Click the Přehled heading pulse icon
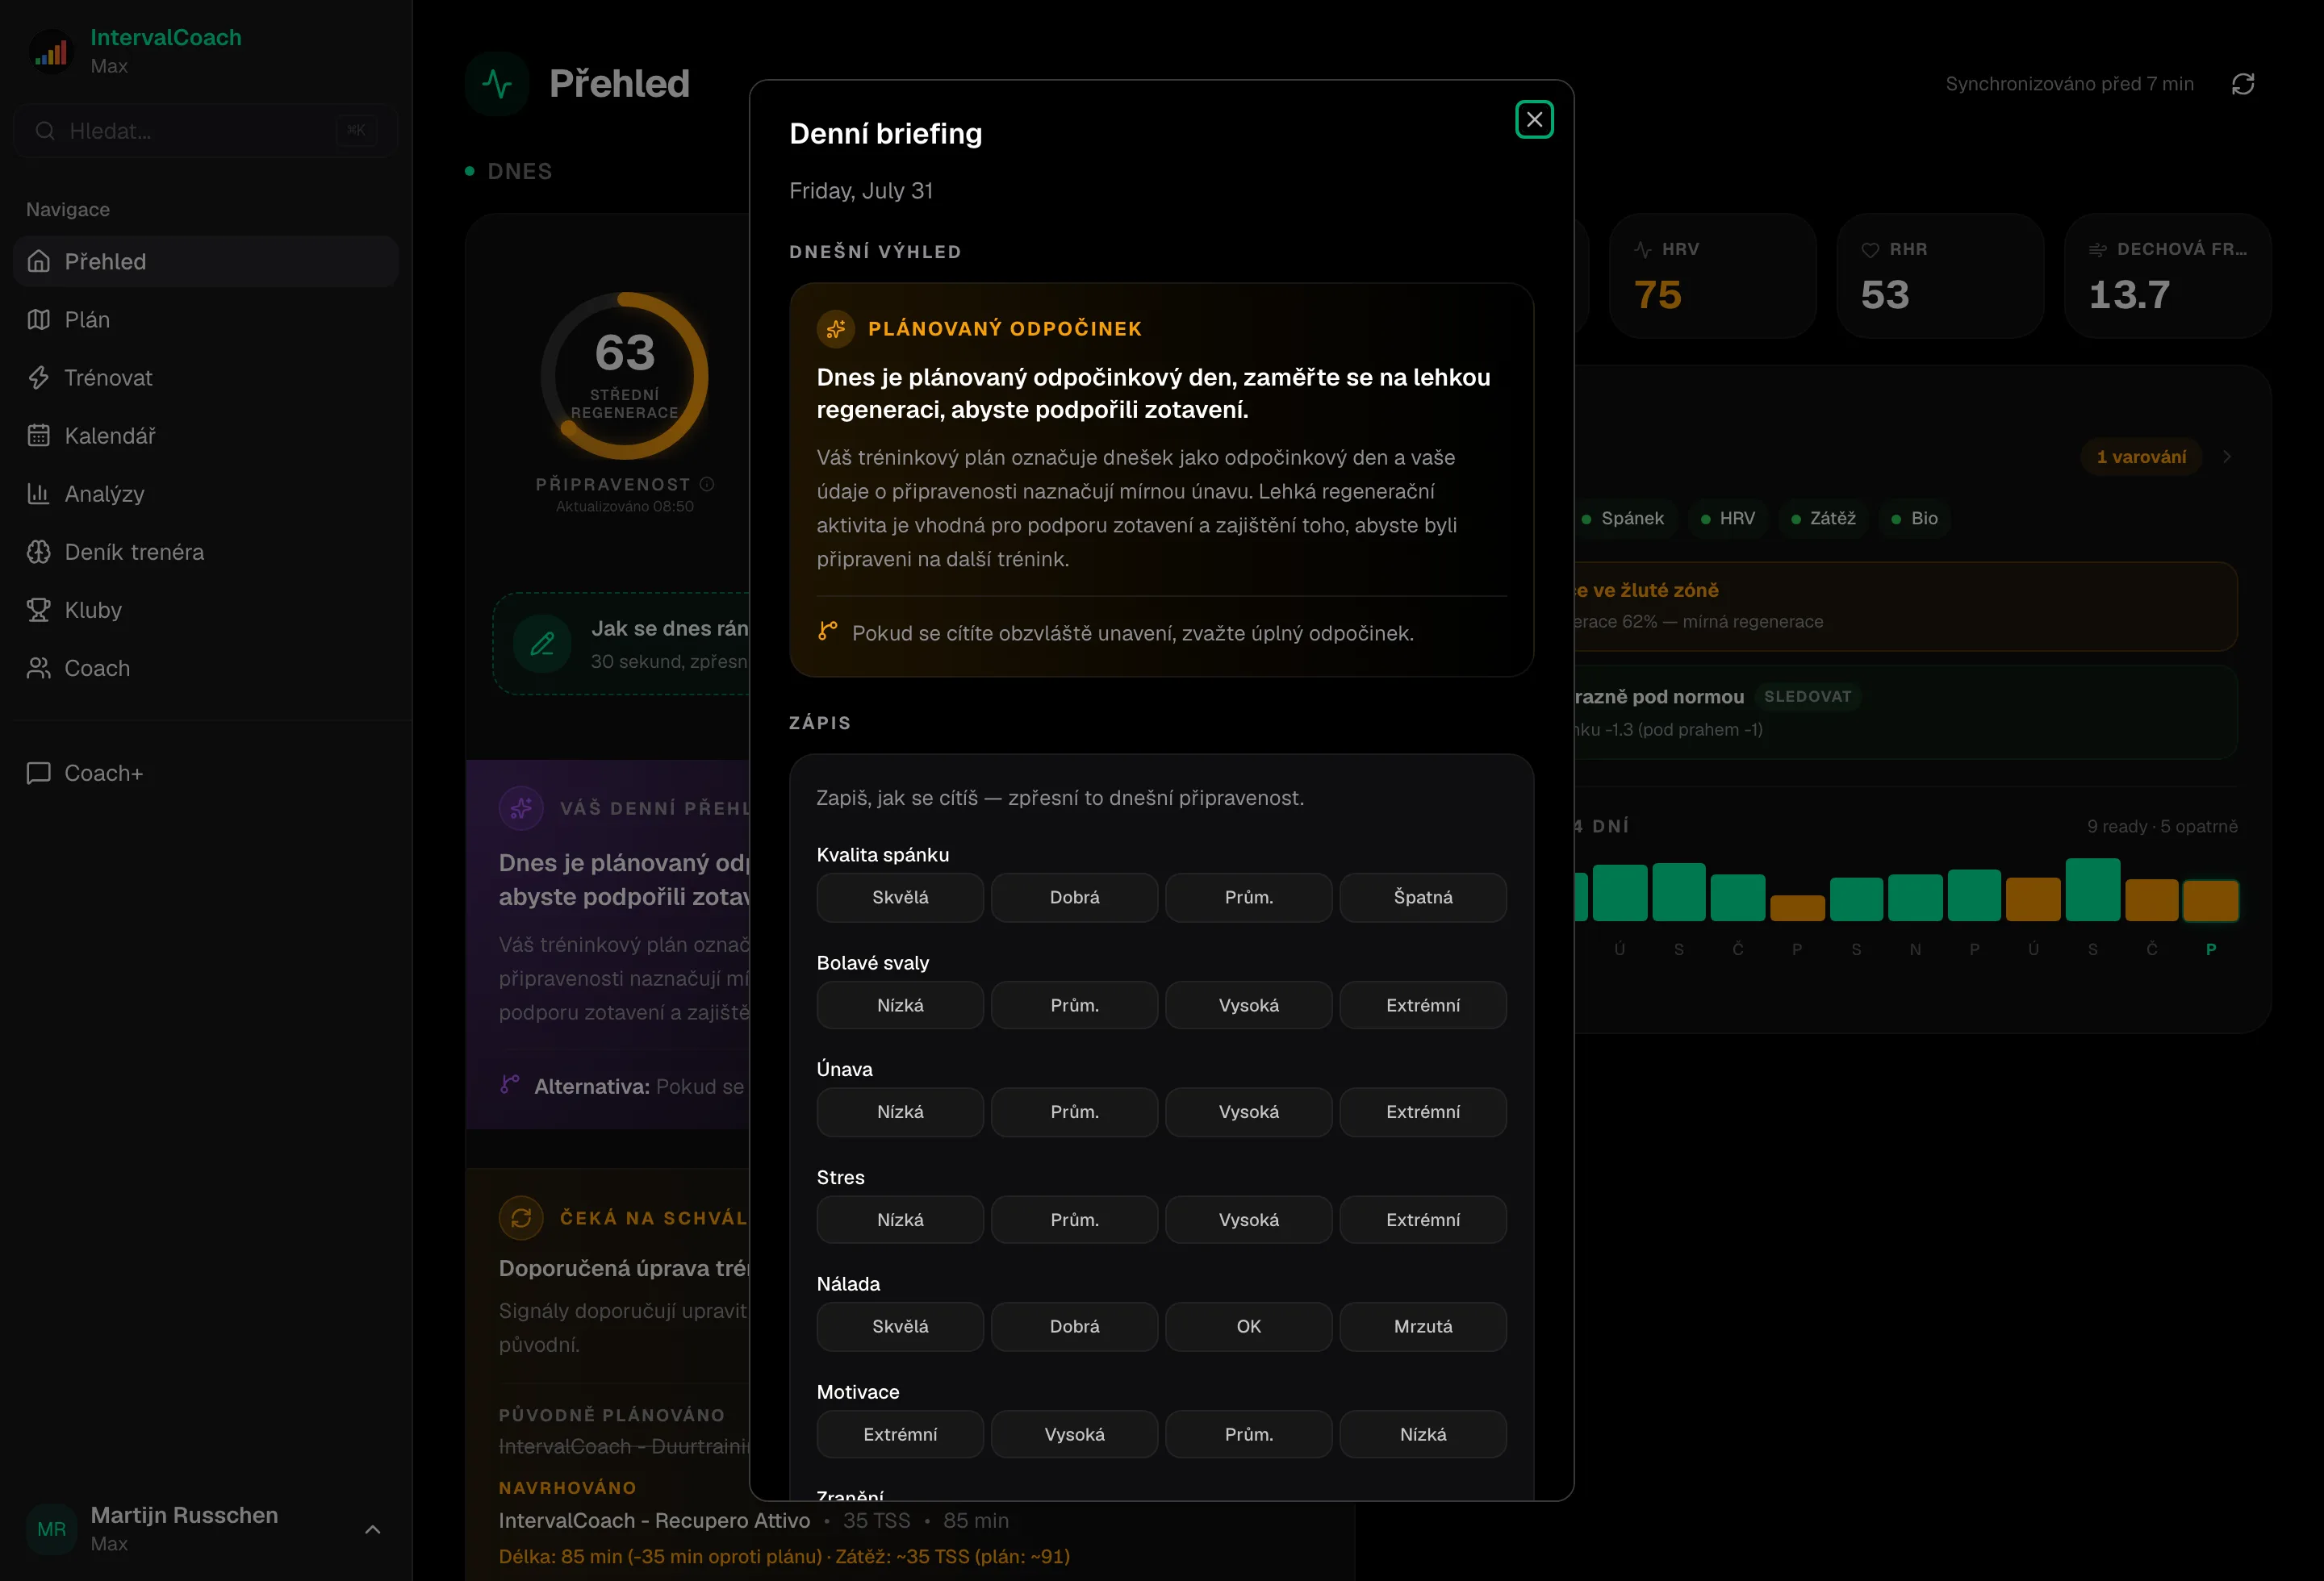2324x1581 pixels. pos(497,84)
